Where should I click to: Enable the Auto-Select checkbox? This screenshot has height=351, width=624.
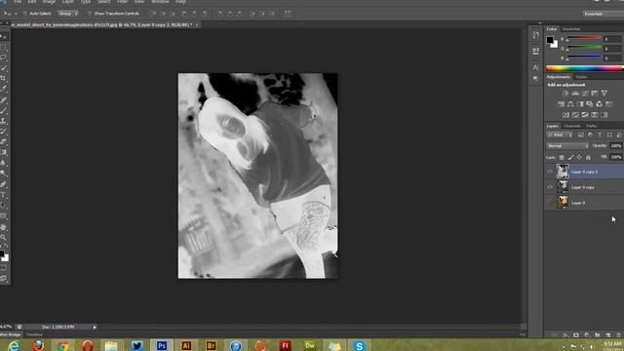point(25,14)
